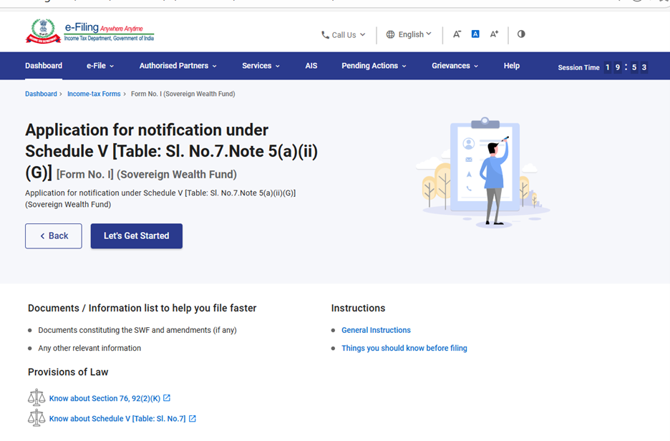The width and height of the screenshot is (670, 441).
Task: Click the Let's Get Started button
Action: pos(136,236)
